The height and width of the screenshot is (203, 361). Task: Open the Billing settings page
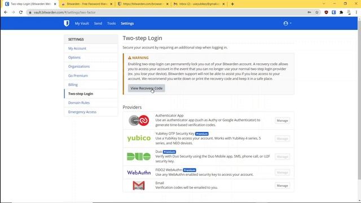[x=73, y=85]
